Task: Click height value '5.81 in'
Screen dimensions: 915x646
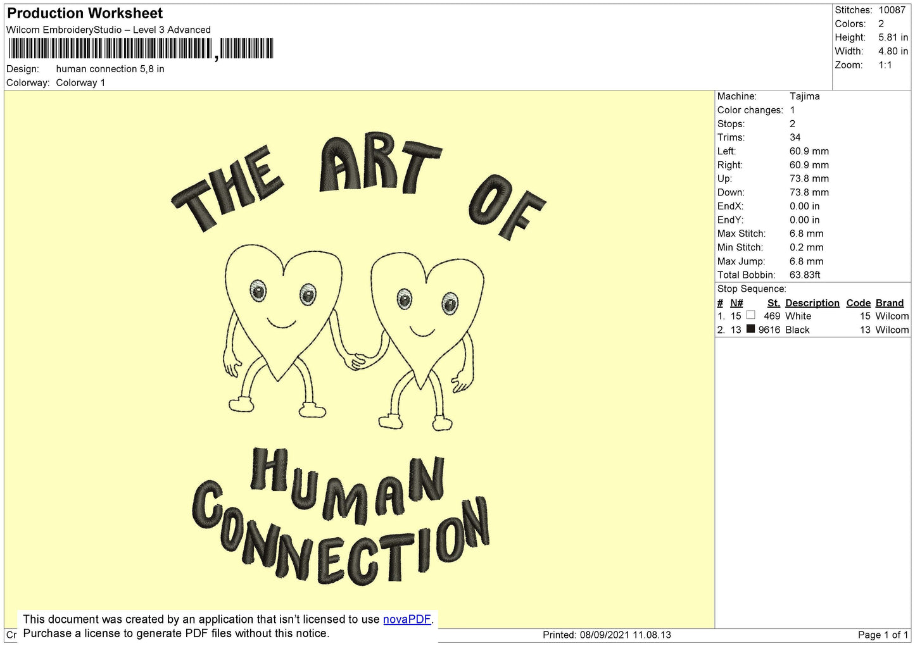Action: pos(893,38)
